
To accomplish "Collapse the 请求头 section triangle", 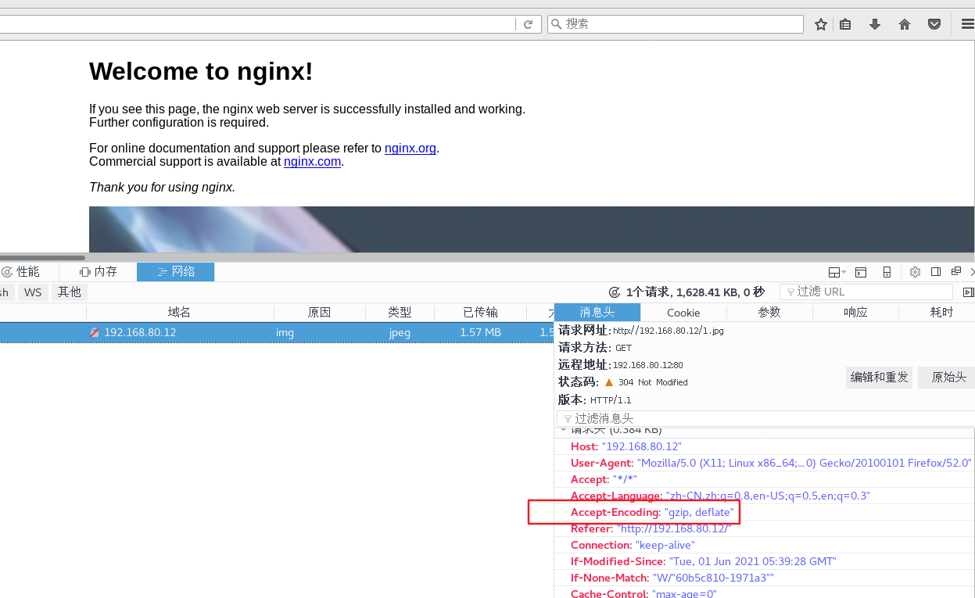I will [562, 430].
